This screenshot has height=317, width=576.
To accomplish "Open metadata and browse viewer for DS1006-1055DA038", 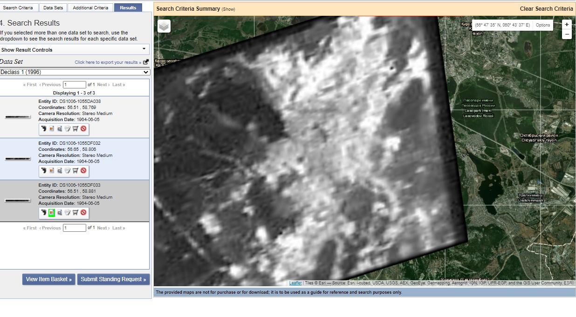I will 60,129.
